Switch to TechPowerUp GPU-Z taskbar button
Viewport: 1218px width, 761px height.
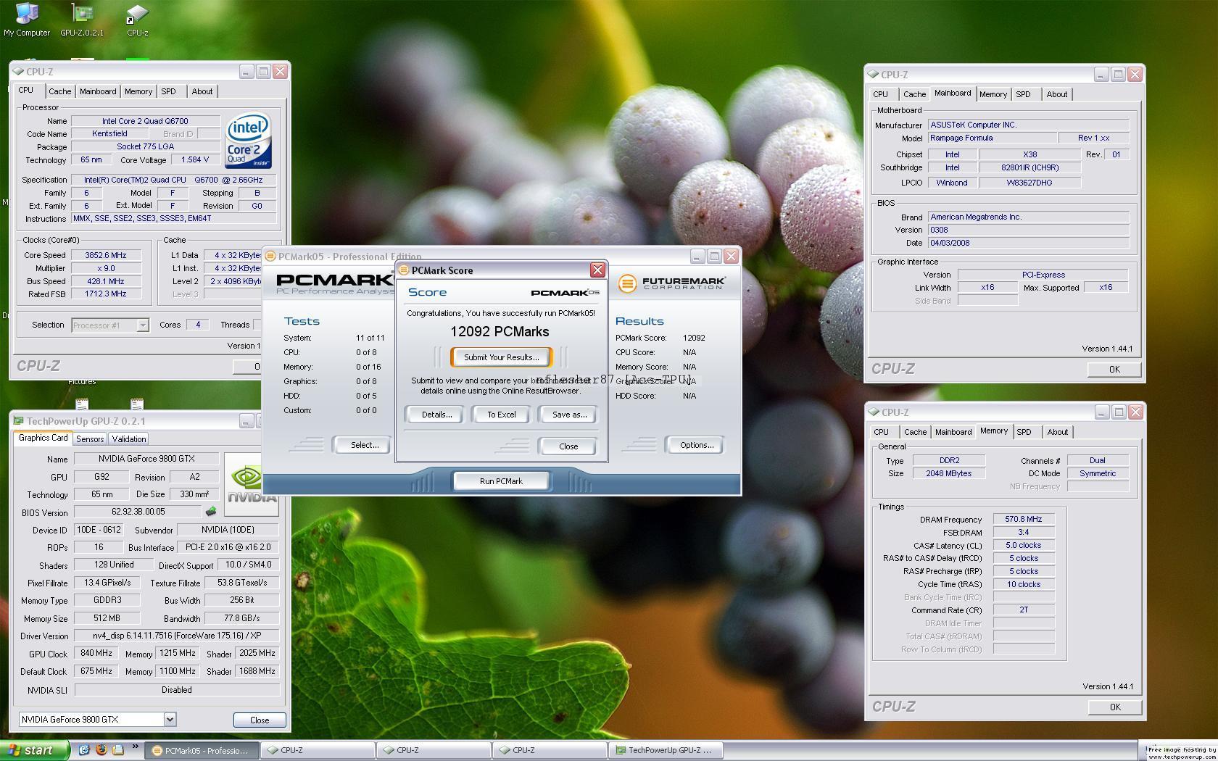point(665,750)
